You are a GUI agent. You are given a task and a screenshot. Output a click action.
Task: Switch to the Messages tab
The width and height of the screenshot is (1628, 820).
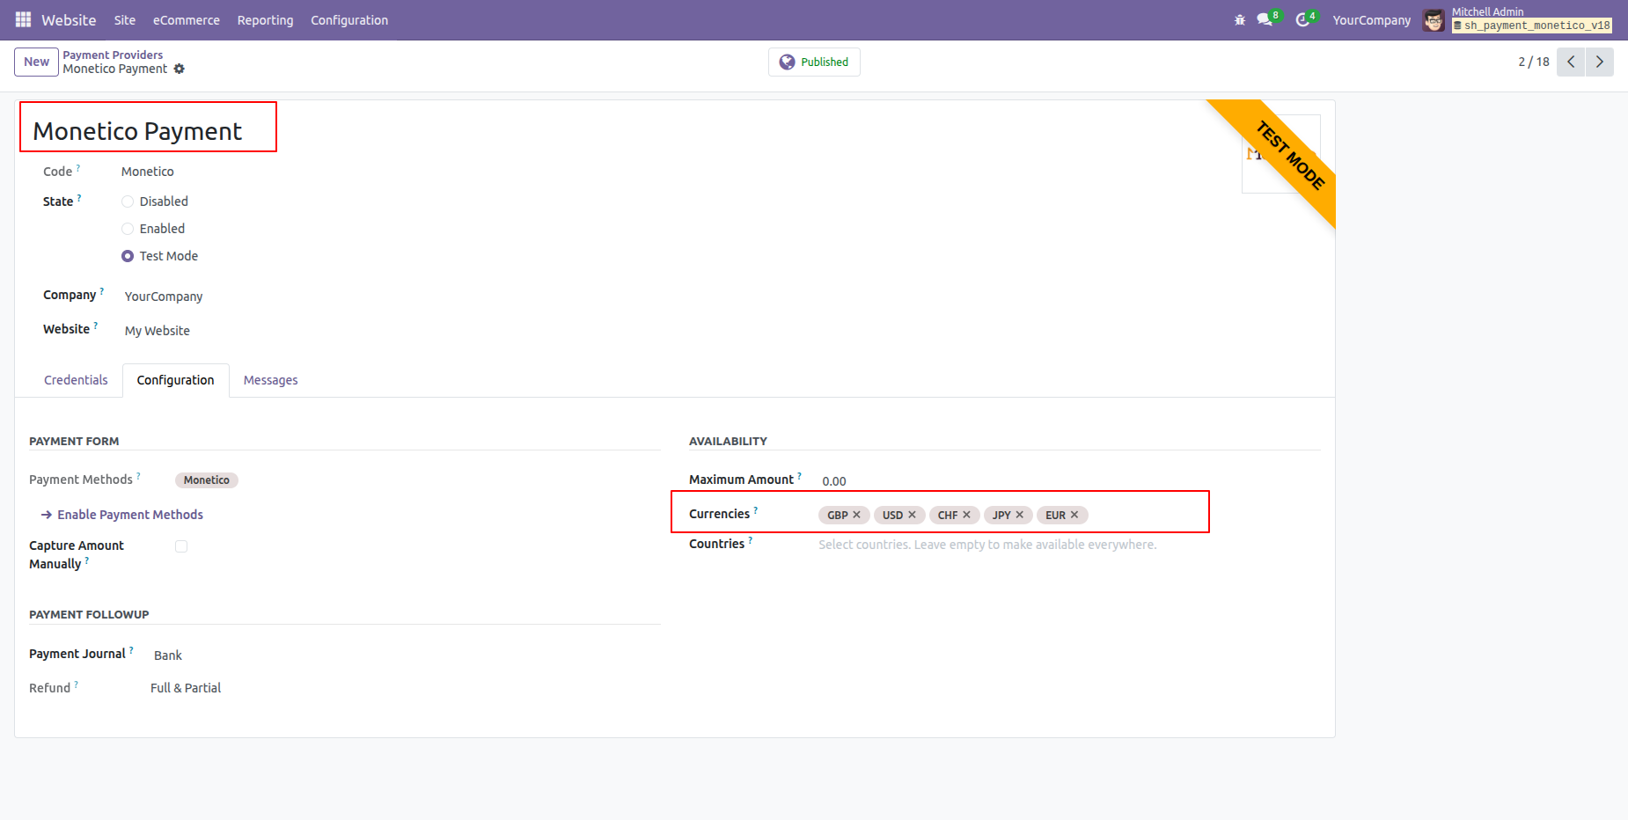pyautogui.click(x=271, y=380)
